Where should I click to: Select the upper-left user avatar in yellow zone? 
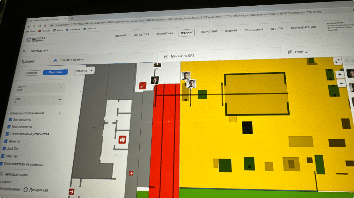point(186,76)
